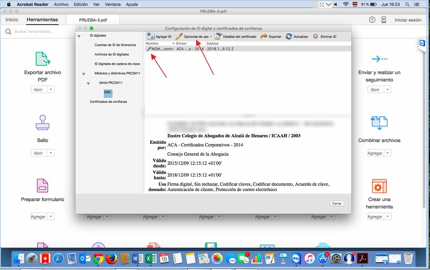Open Acrobat Reader from the Dock

pos(363,258)
